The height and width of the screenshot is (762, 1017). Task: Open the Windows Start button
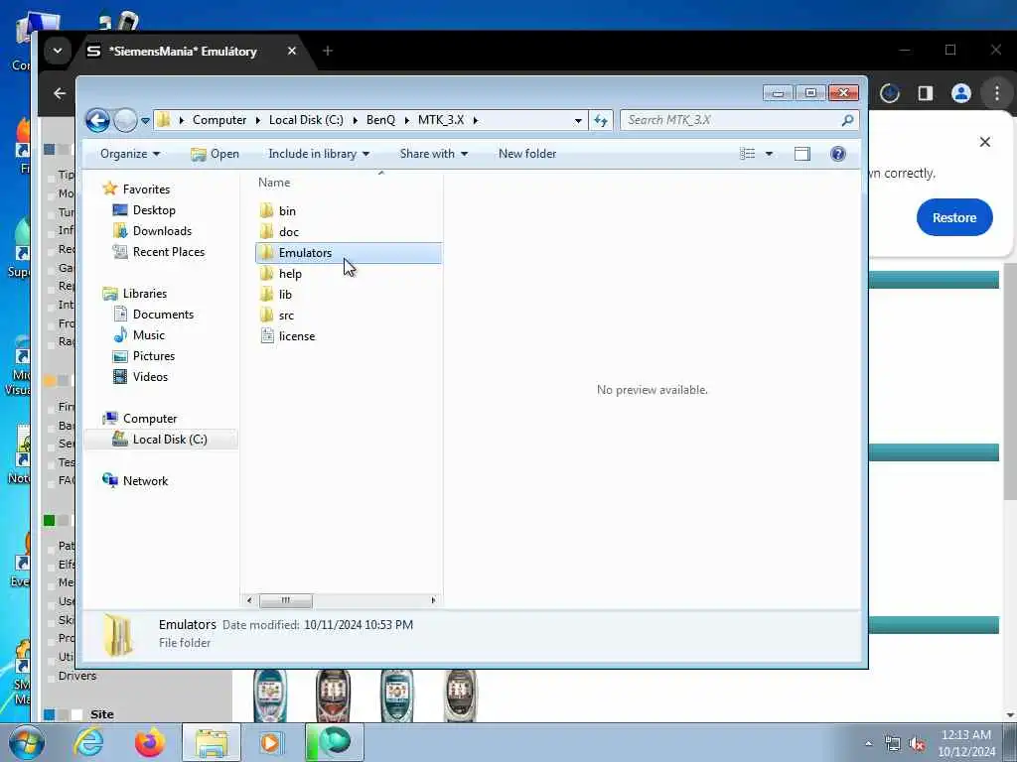(27, 742)
